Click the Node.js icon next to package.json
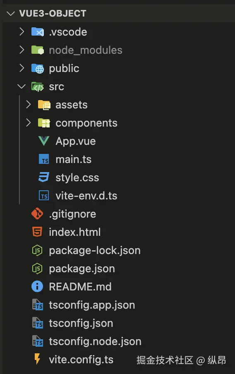Image resolution: width=235 pixels, height=374 pixels. (37, 269)
